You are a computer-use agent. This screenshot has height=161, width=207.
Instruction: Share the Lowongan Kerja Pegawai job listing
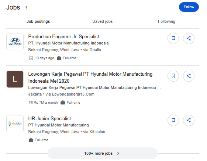(x=189, y=76)
